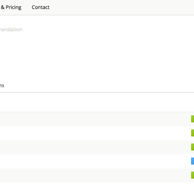Click the green button in the first table row
194x194 pixels.
[192, 119]
